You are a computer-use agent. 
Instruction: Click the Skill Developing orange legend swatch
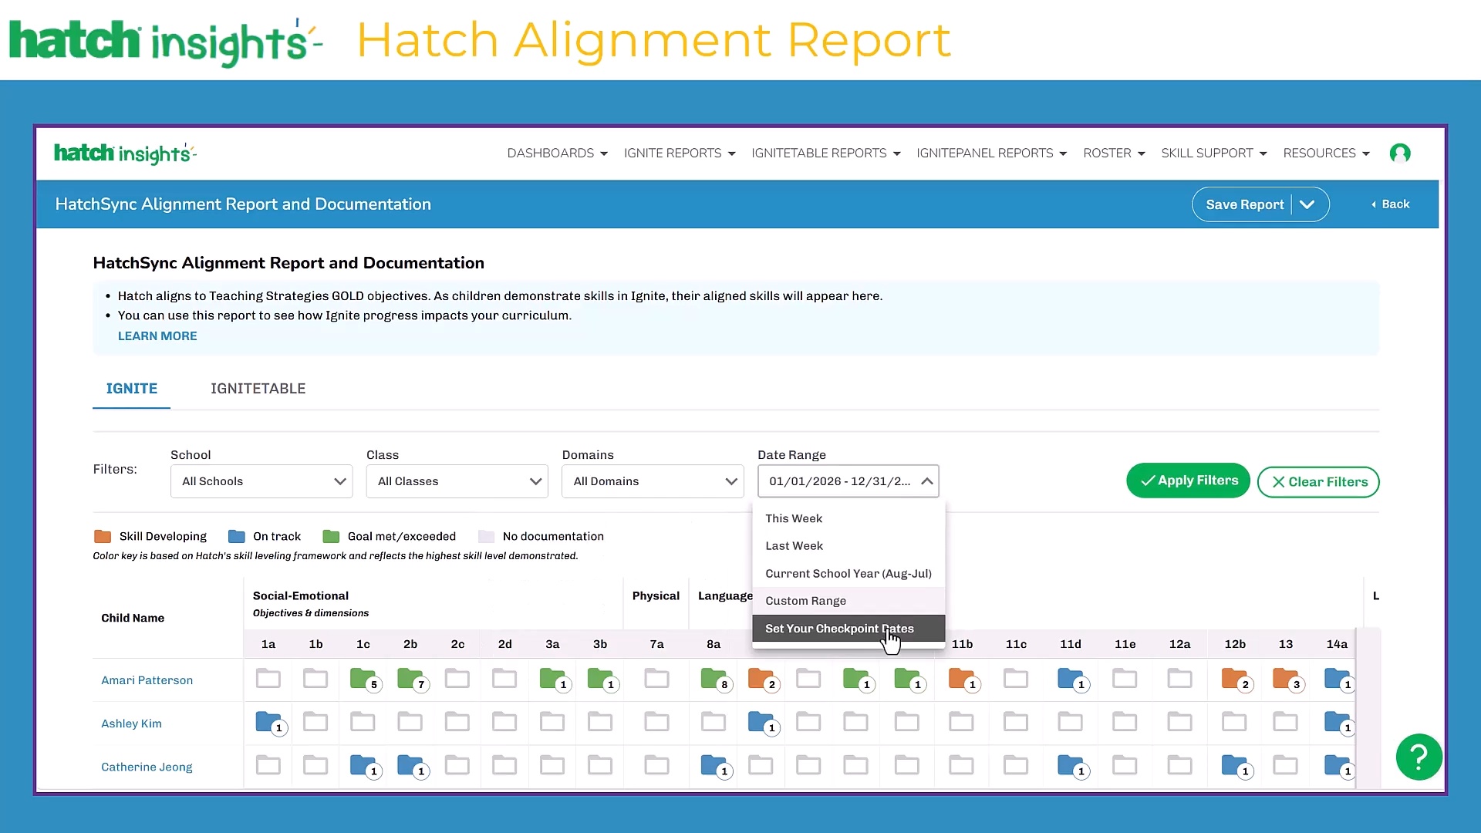(102, 536)
